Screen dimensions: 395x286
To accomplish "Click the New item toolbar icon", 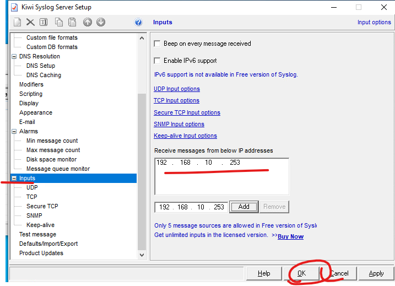I will (18, 22).
